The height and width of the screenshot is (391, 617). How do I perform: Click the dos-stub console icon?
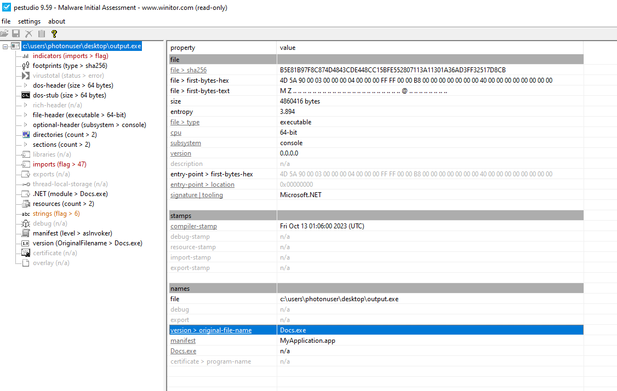(x=26, y=95)
